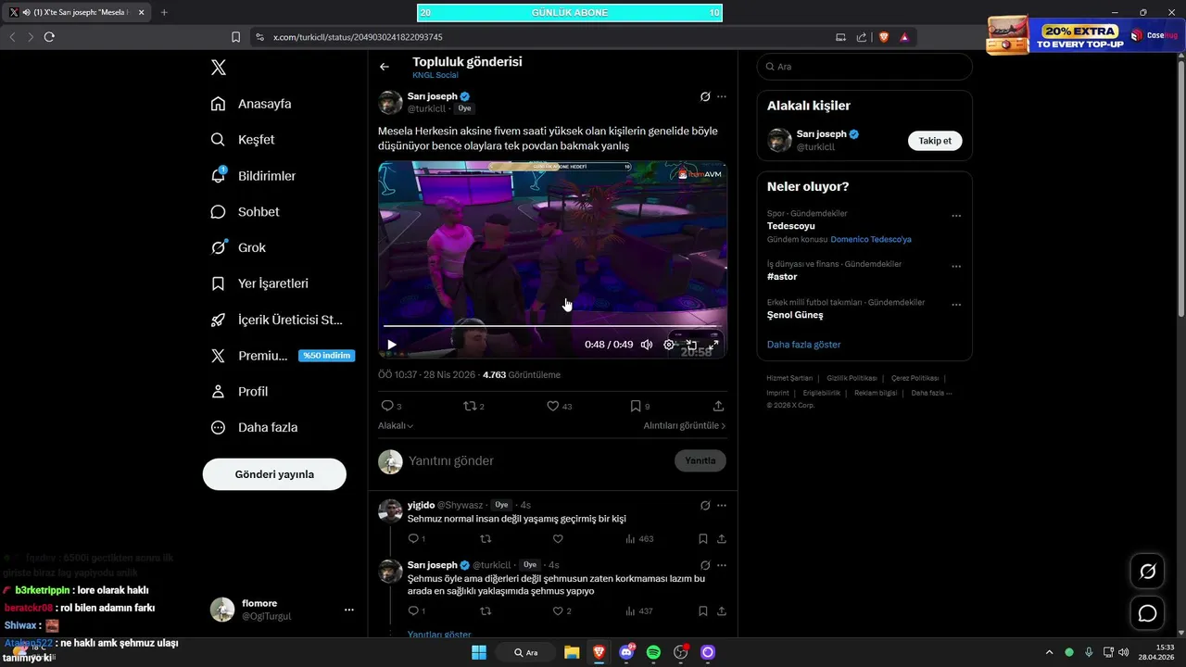
Task: Open the Domenico Tedesco'ya topic link
Action: 871,239
